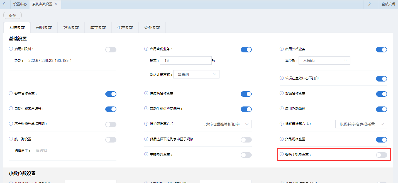This screenshot has height=183, width=398.
Task: Switch to the 采购参数 tab
Action: coord(44,27)
